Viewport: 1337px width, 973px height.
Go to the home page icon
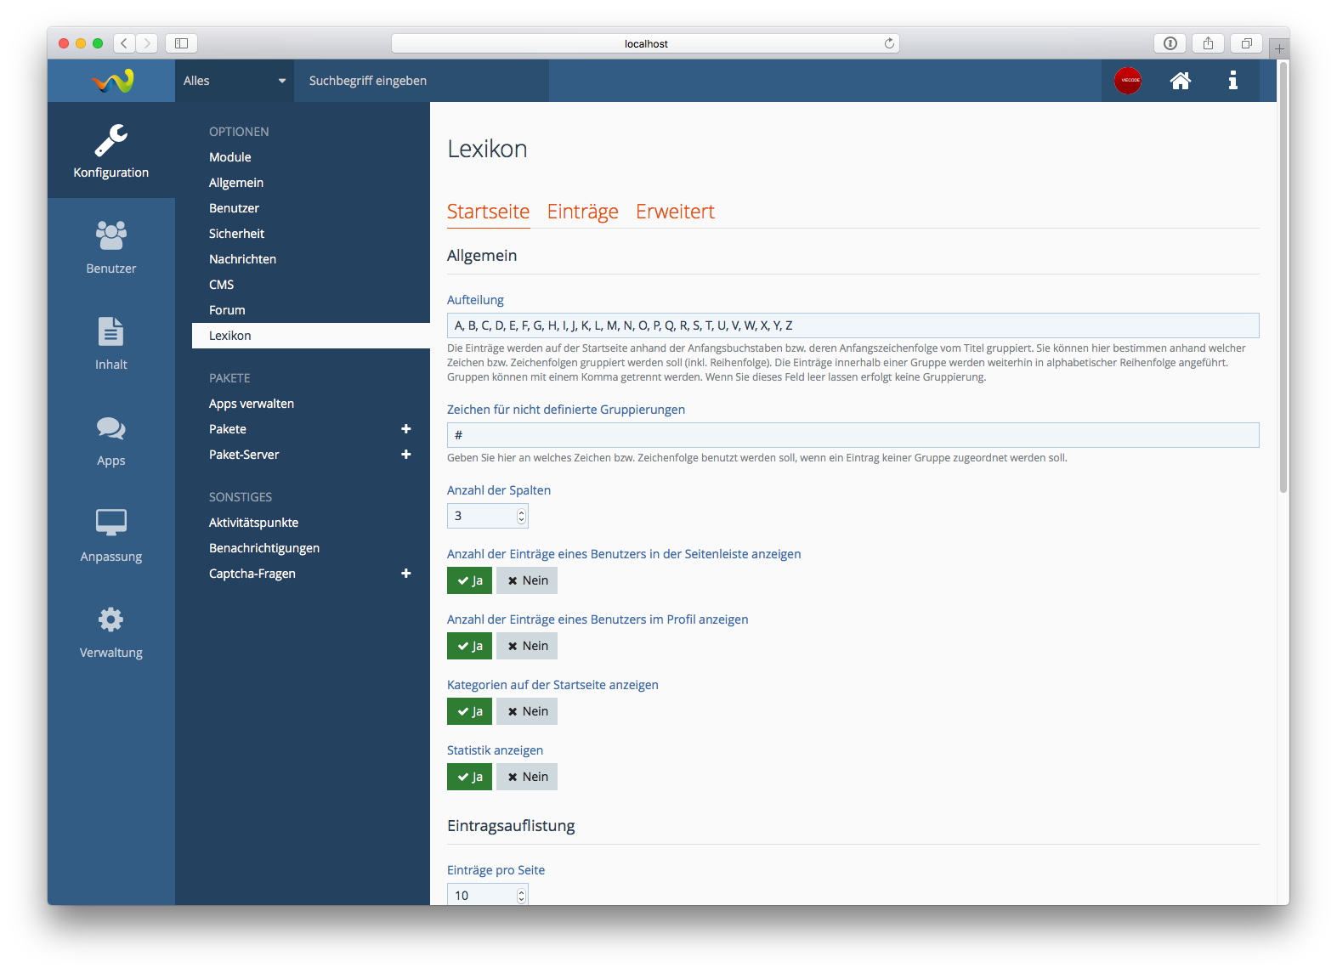click(1181, 81)
